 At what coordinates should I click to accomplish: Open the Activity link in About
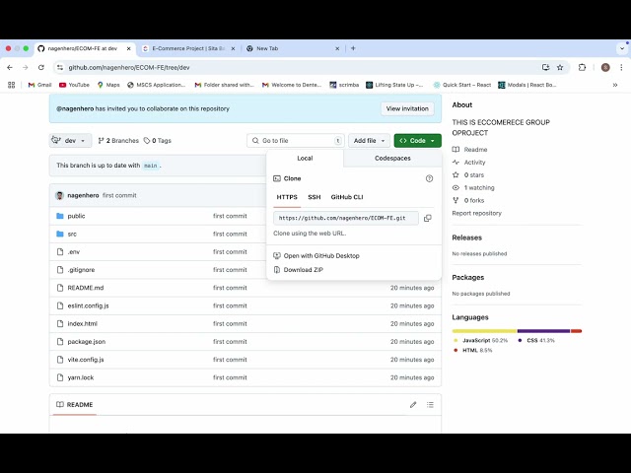(469, 163)
